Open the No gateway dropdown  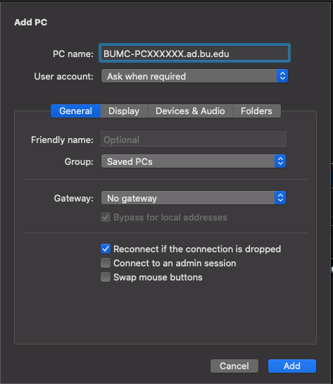[x=194, y=198]
